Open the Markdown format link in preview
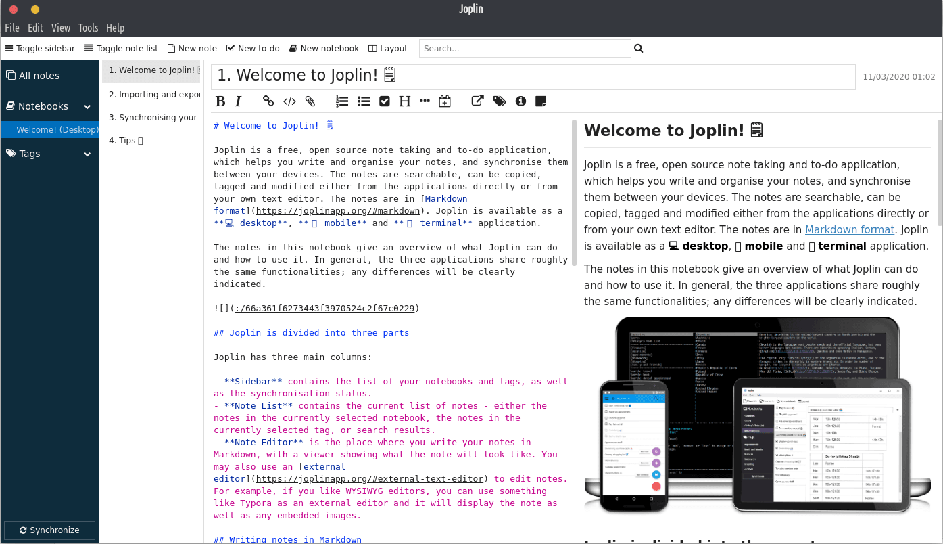The height and width of the screenshot is (544, 943). coord(849,230)
